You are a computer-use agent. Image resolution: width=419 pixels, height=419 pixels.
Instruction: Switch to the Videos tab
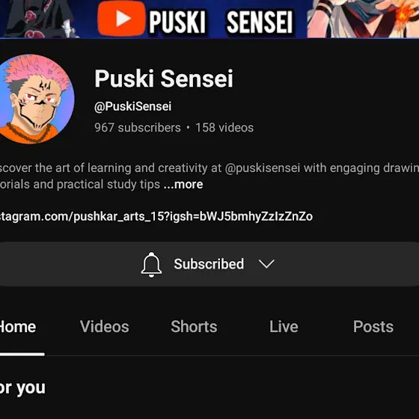tap(104, 326)
